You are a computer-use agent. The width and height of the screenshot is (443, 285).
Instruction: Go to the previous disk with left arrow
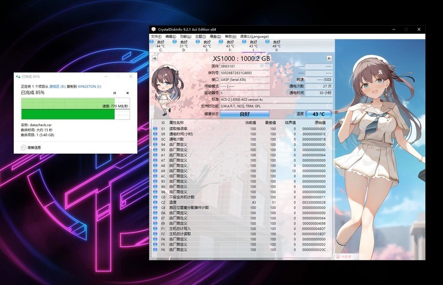click(154, 58)
